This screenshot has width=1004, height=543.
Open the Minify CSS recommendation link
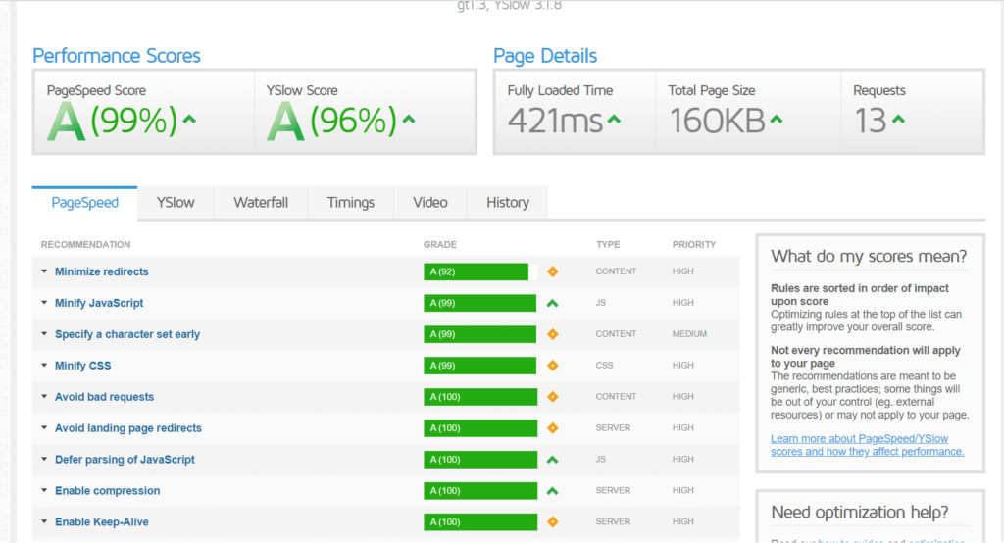coord(82,366)
